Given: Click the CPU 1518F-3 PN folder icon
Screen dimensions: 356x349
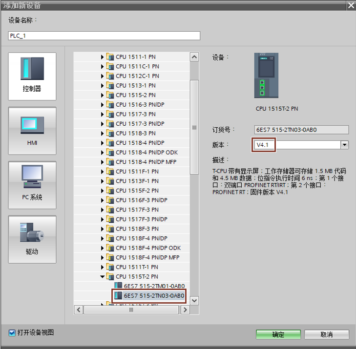Looking at the screenshot, I should [110, 229].
